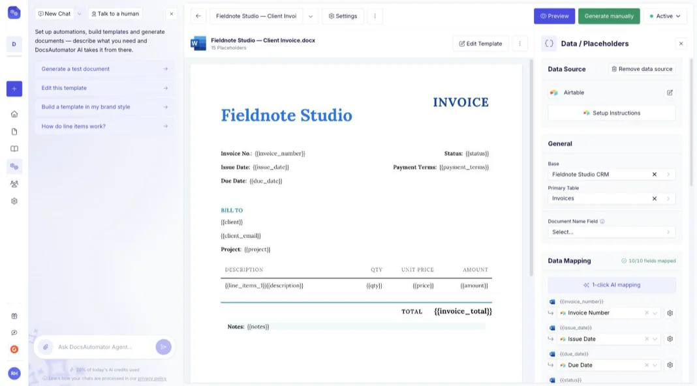The image size is (697, 386).
Task: Open Airtable Setup Instructions
Action: [x=612, y=113]
